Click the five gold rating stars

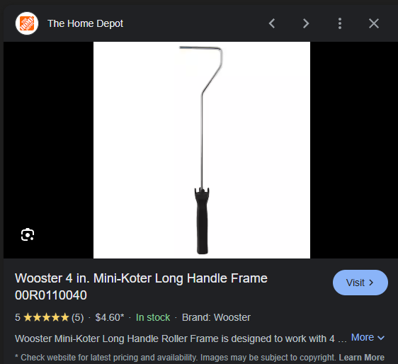pyautogui.click(x=46, y=317)
